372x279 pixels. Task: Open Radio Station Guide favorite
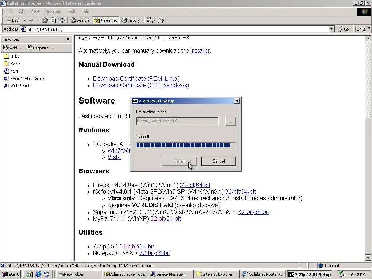click(24, 78)
